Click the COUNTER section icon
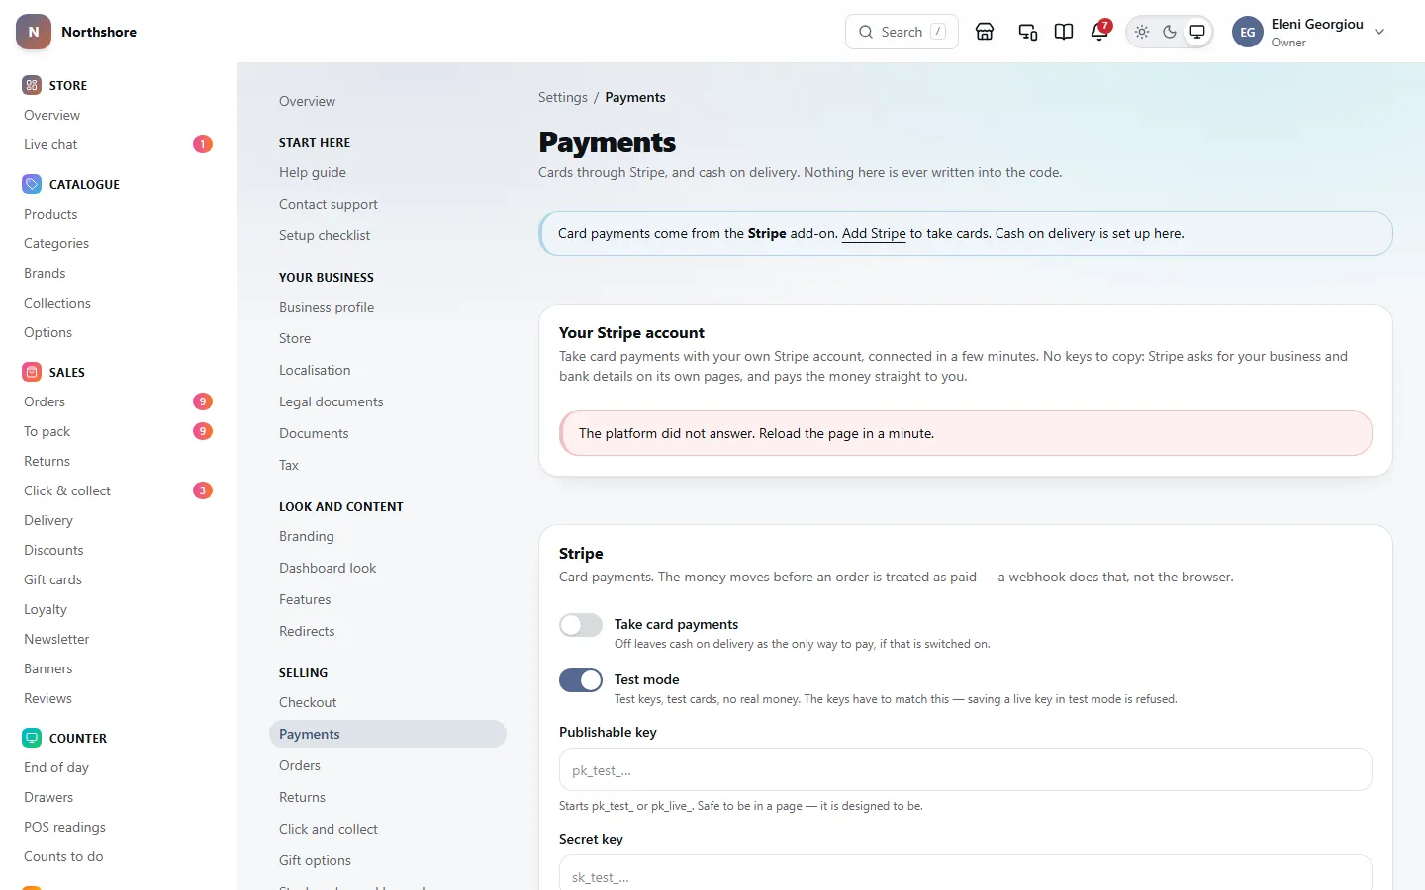This screenshot has width=1425, height=890. (x=32, y=738)
